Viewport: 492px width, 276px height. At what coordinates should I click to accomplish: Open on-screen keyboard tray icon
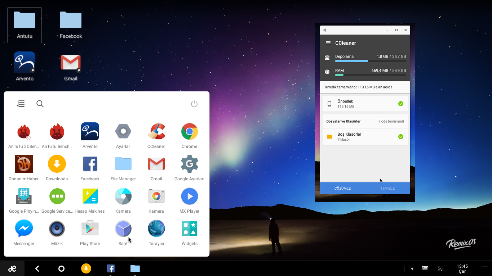425,269
